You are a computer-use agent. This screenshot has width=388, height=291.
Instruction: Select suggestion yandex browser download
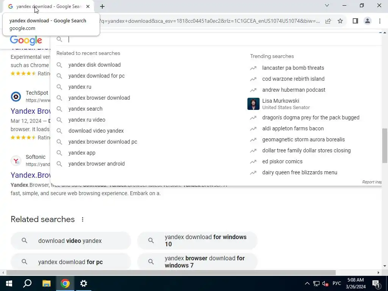click(99, 98)
